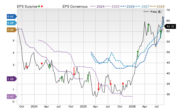Screen dimensions: 181x108
Task: Click the 2026 x-axis label
Action: 132,106
